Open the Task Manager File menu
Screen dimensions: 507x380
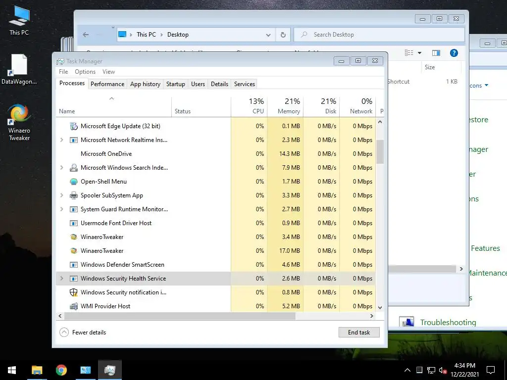tap(63, 72)
